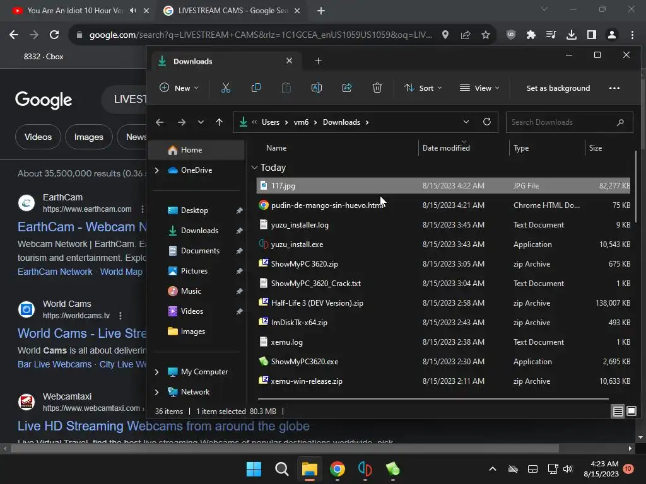646x484 pixels.
Task: Open Chrome from the taskbar
Action: 337,469
